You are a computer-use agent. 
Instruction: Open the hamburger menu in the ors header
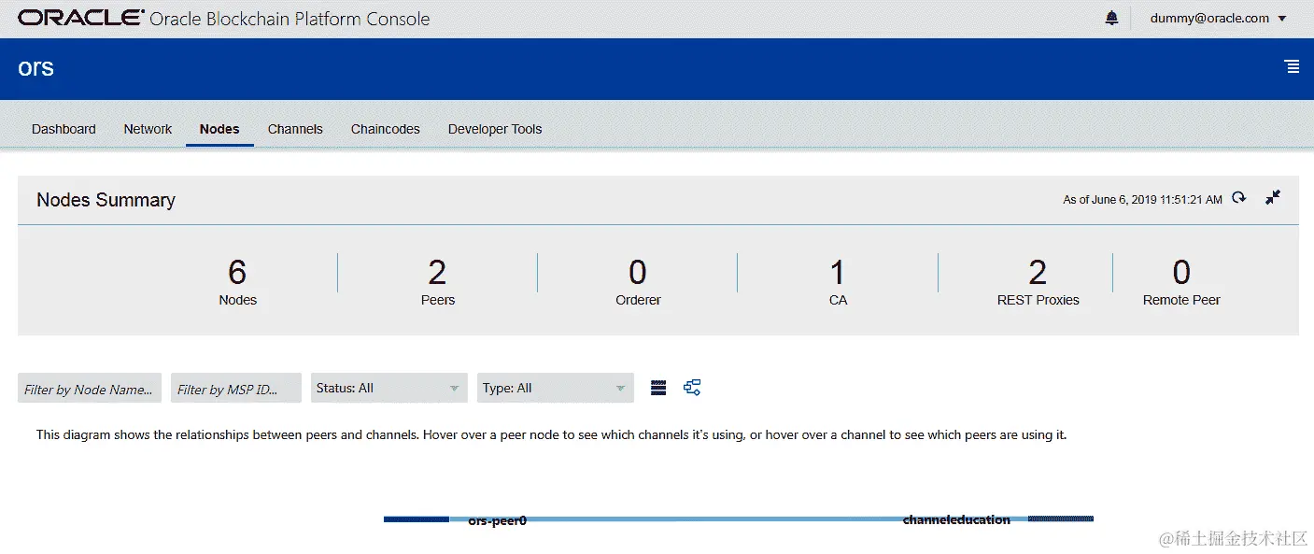1292,66
